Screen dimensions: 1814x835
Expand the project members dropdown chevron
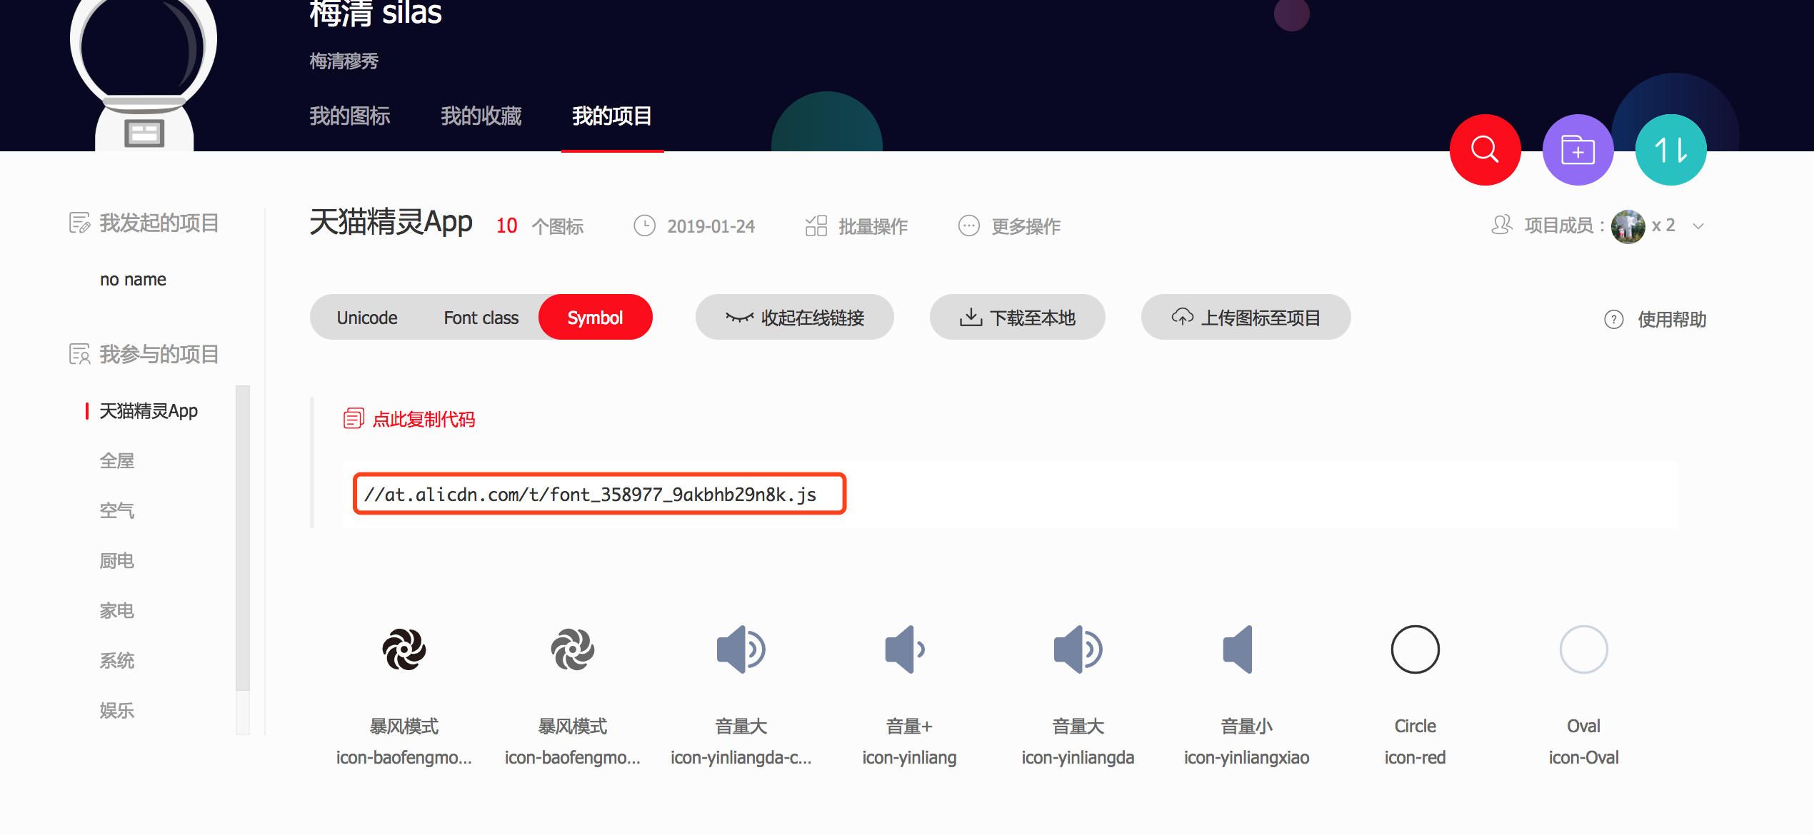point(1698,226)
